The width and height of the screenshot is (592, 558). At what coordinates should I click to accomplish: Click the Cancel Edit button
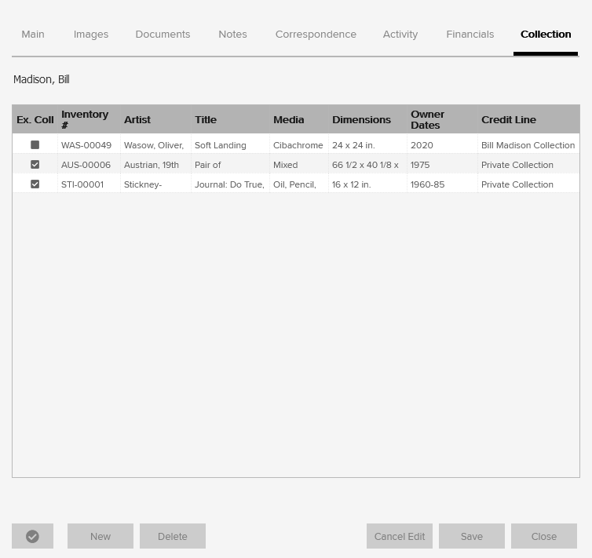tap(400, 536)
